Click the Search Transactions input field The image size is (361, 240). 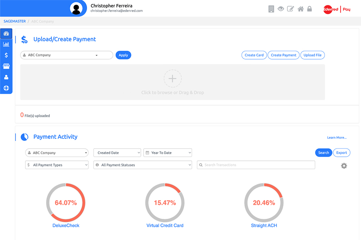tap(256, 165)
